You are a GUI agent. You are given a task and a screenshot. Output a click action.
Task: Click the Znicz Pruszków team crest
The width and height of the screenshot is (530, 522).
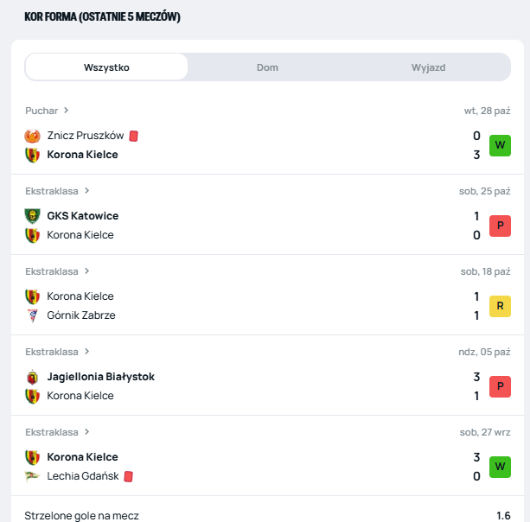(x=33, y=136)
